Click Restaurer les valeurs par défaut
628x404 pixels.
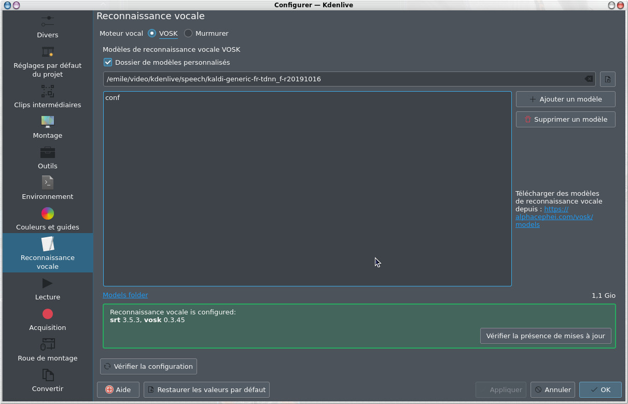(x=206, y=389)
